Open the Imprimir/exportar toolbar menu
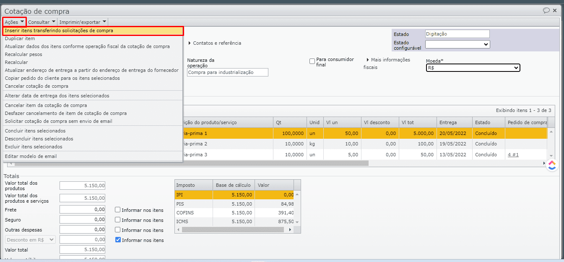564x262 pixels. pyautogui.click(x=83, y=22)
